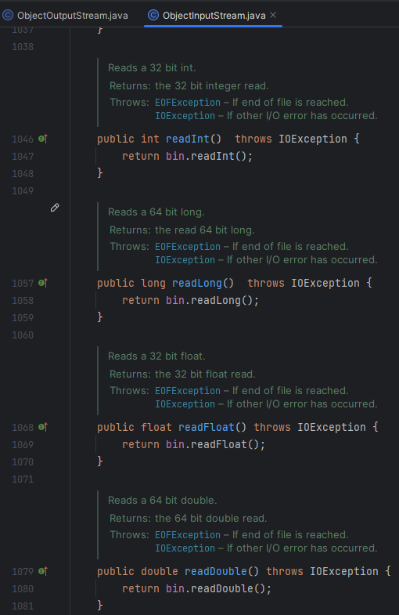Open implements-method gutter icon at line 1046

click(x=43, y=139)
